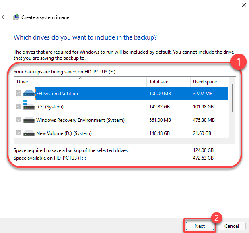This screenshot has height=233, width=249.
Task: Select New Volume (D:) (System) row
Action: click(122, 133)
